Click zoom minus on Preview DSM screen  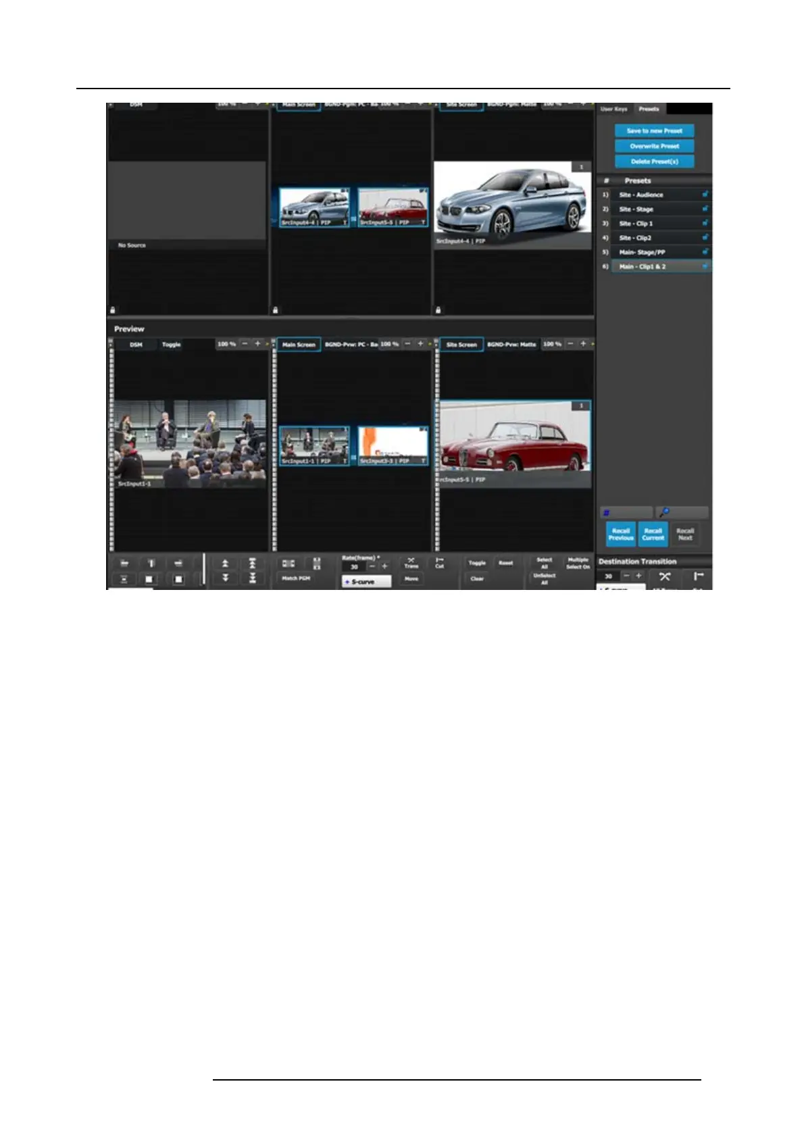pyautogui.click(x=245, y=344)
